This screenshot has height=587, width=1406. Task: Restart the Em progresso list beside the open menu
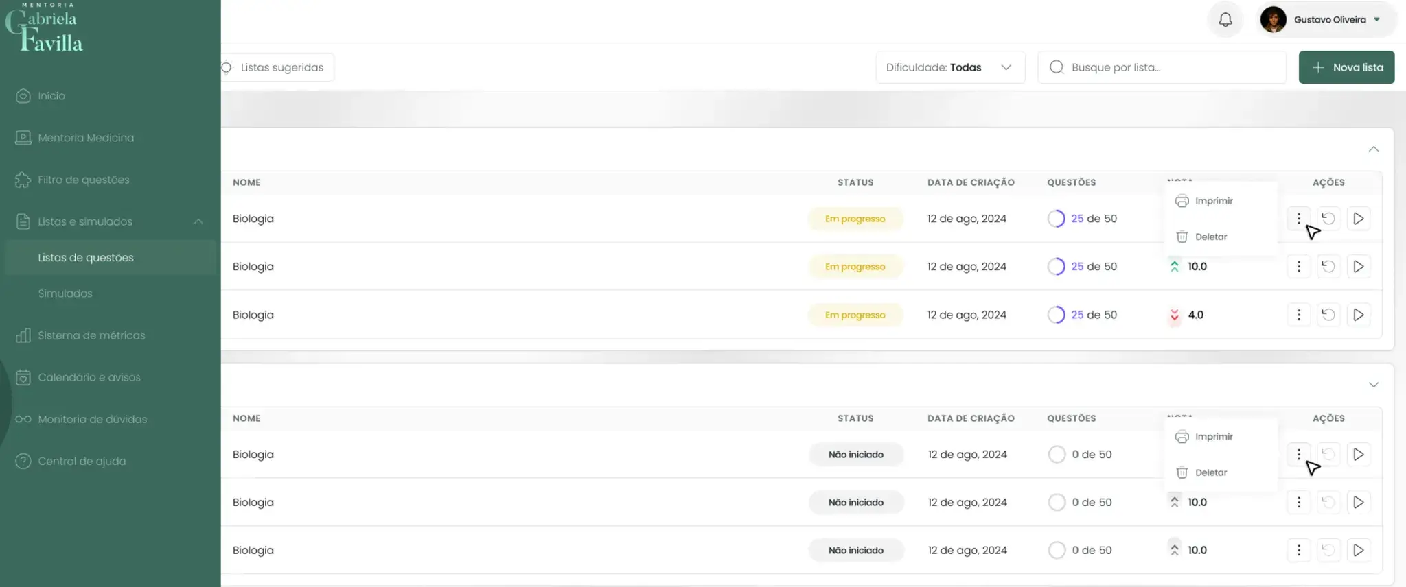click(1328, 219)
